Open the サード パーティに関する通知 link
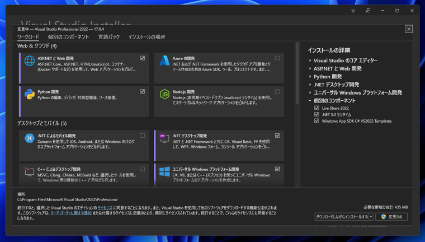 point(71,213)
